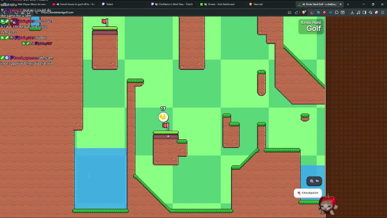387x218 pixels.
Task: Unmute the CitoPalsino's Mod View tab
Action: click(x=156, y=4)
